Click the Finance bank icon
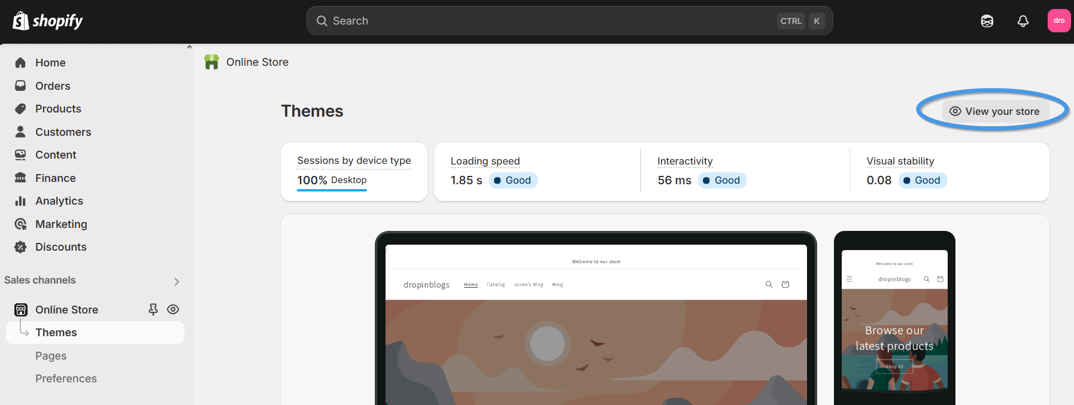1074x405 pixels. pos(20,178)
